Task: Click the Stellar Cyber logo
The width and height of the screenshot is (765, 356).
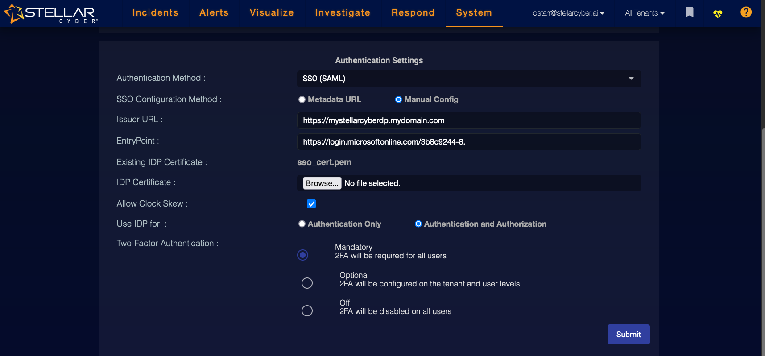Action: pyautogui.click(x=51, y=14)
